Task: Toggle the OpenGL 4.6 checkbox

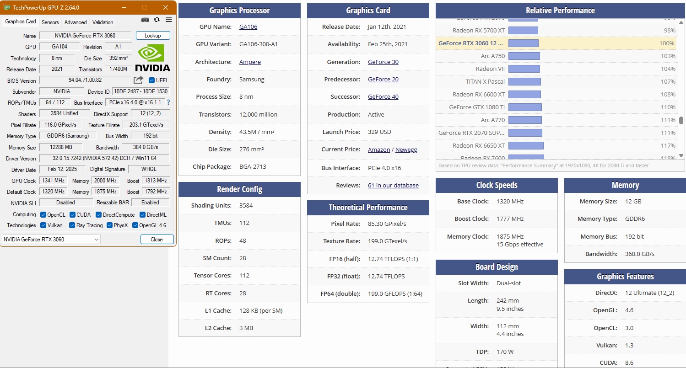Action: click(135, 225)
